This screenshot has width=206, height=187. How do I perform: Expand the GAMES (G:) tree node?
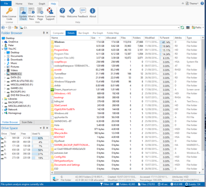[5, 88]
